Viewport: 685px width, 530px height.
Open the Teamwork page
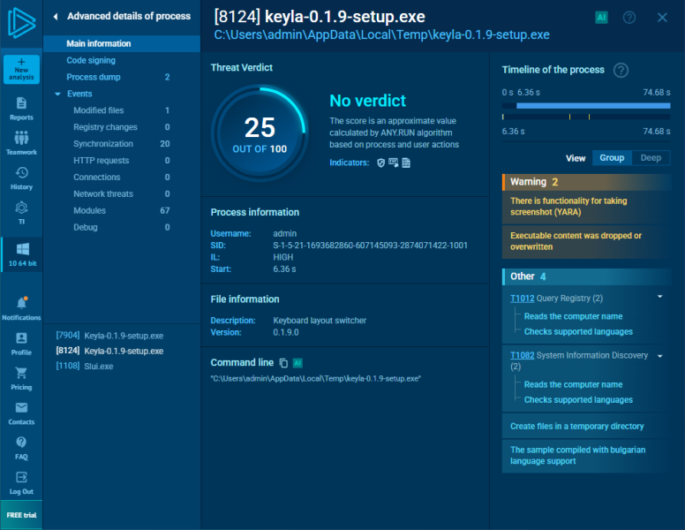click(x=21, y=143)
